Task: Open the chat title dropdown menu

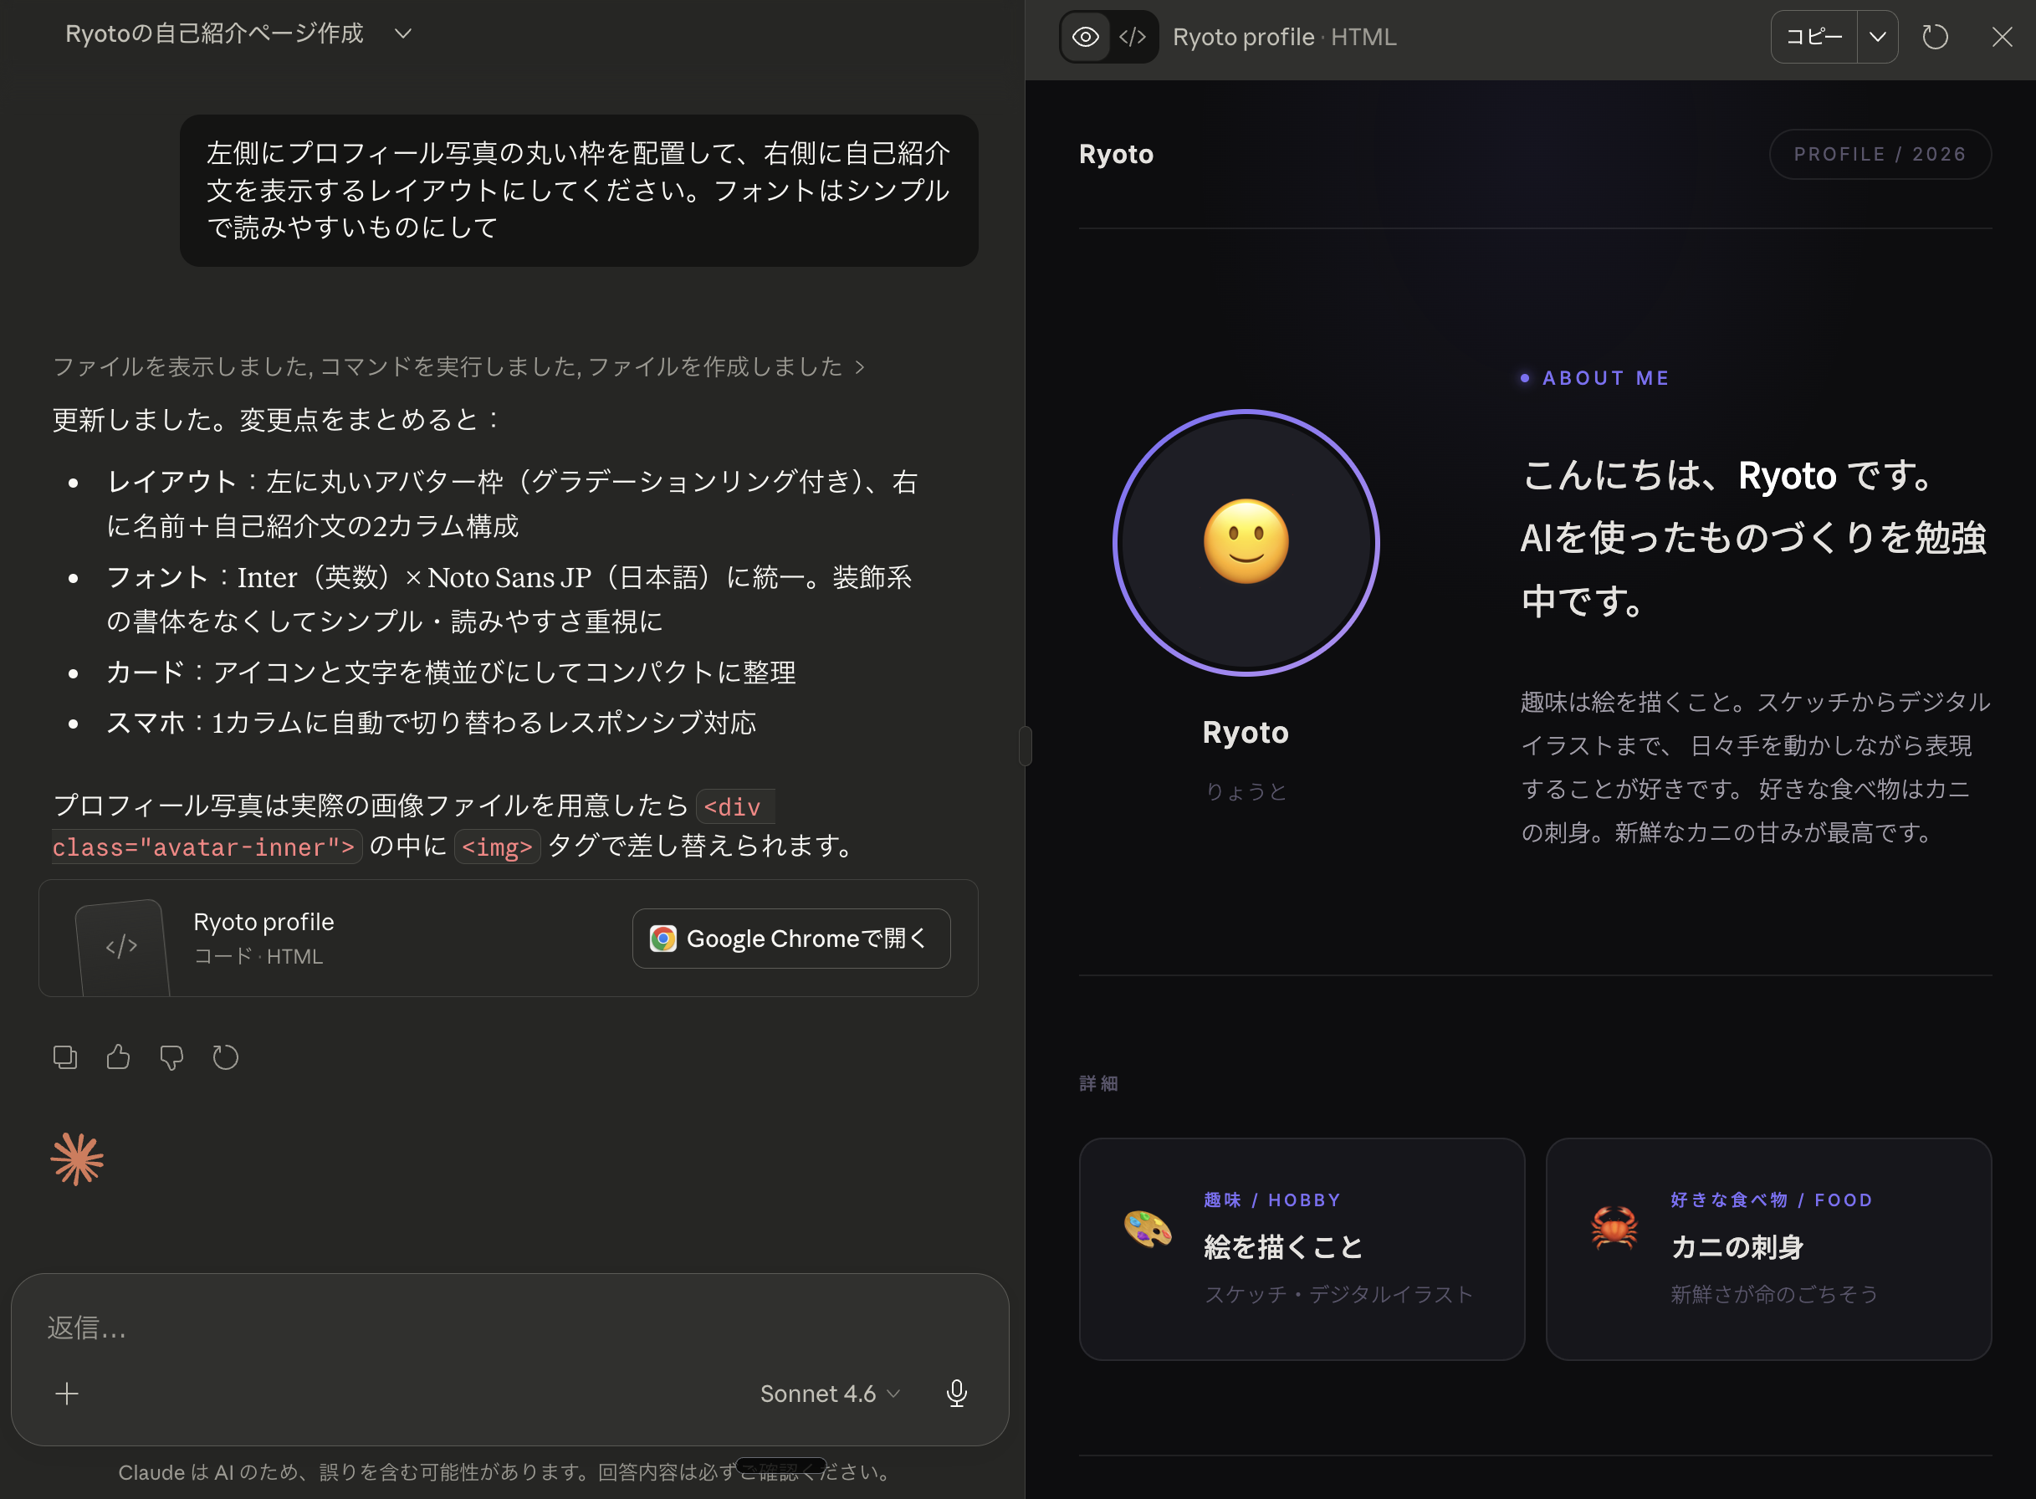Action: tap(404, 33)
